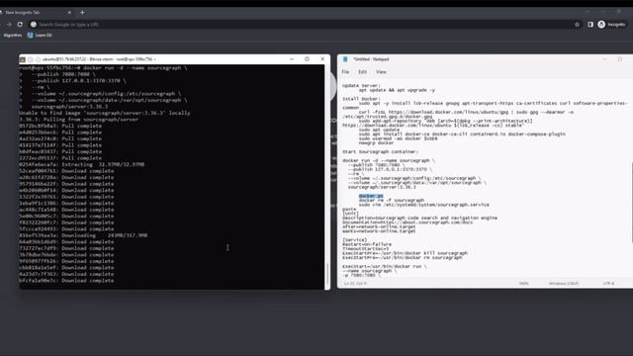This screenshot has height=356, width=633.
Task: Click 'sudo vim /etc/systemd/system/sourcegraph.service' line
Action: (423, 205)
